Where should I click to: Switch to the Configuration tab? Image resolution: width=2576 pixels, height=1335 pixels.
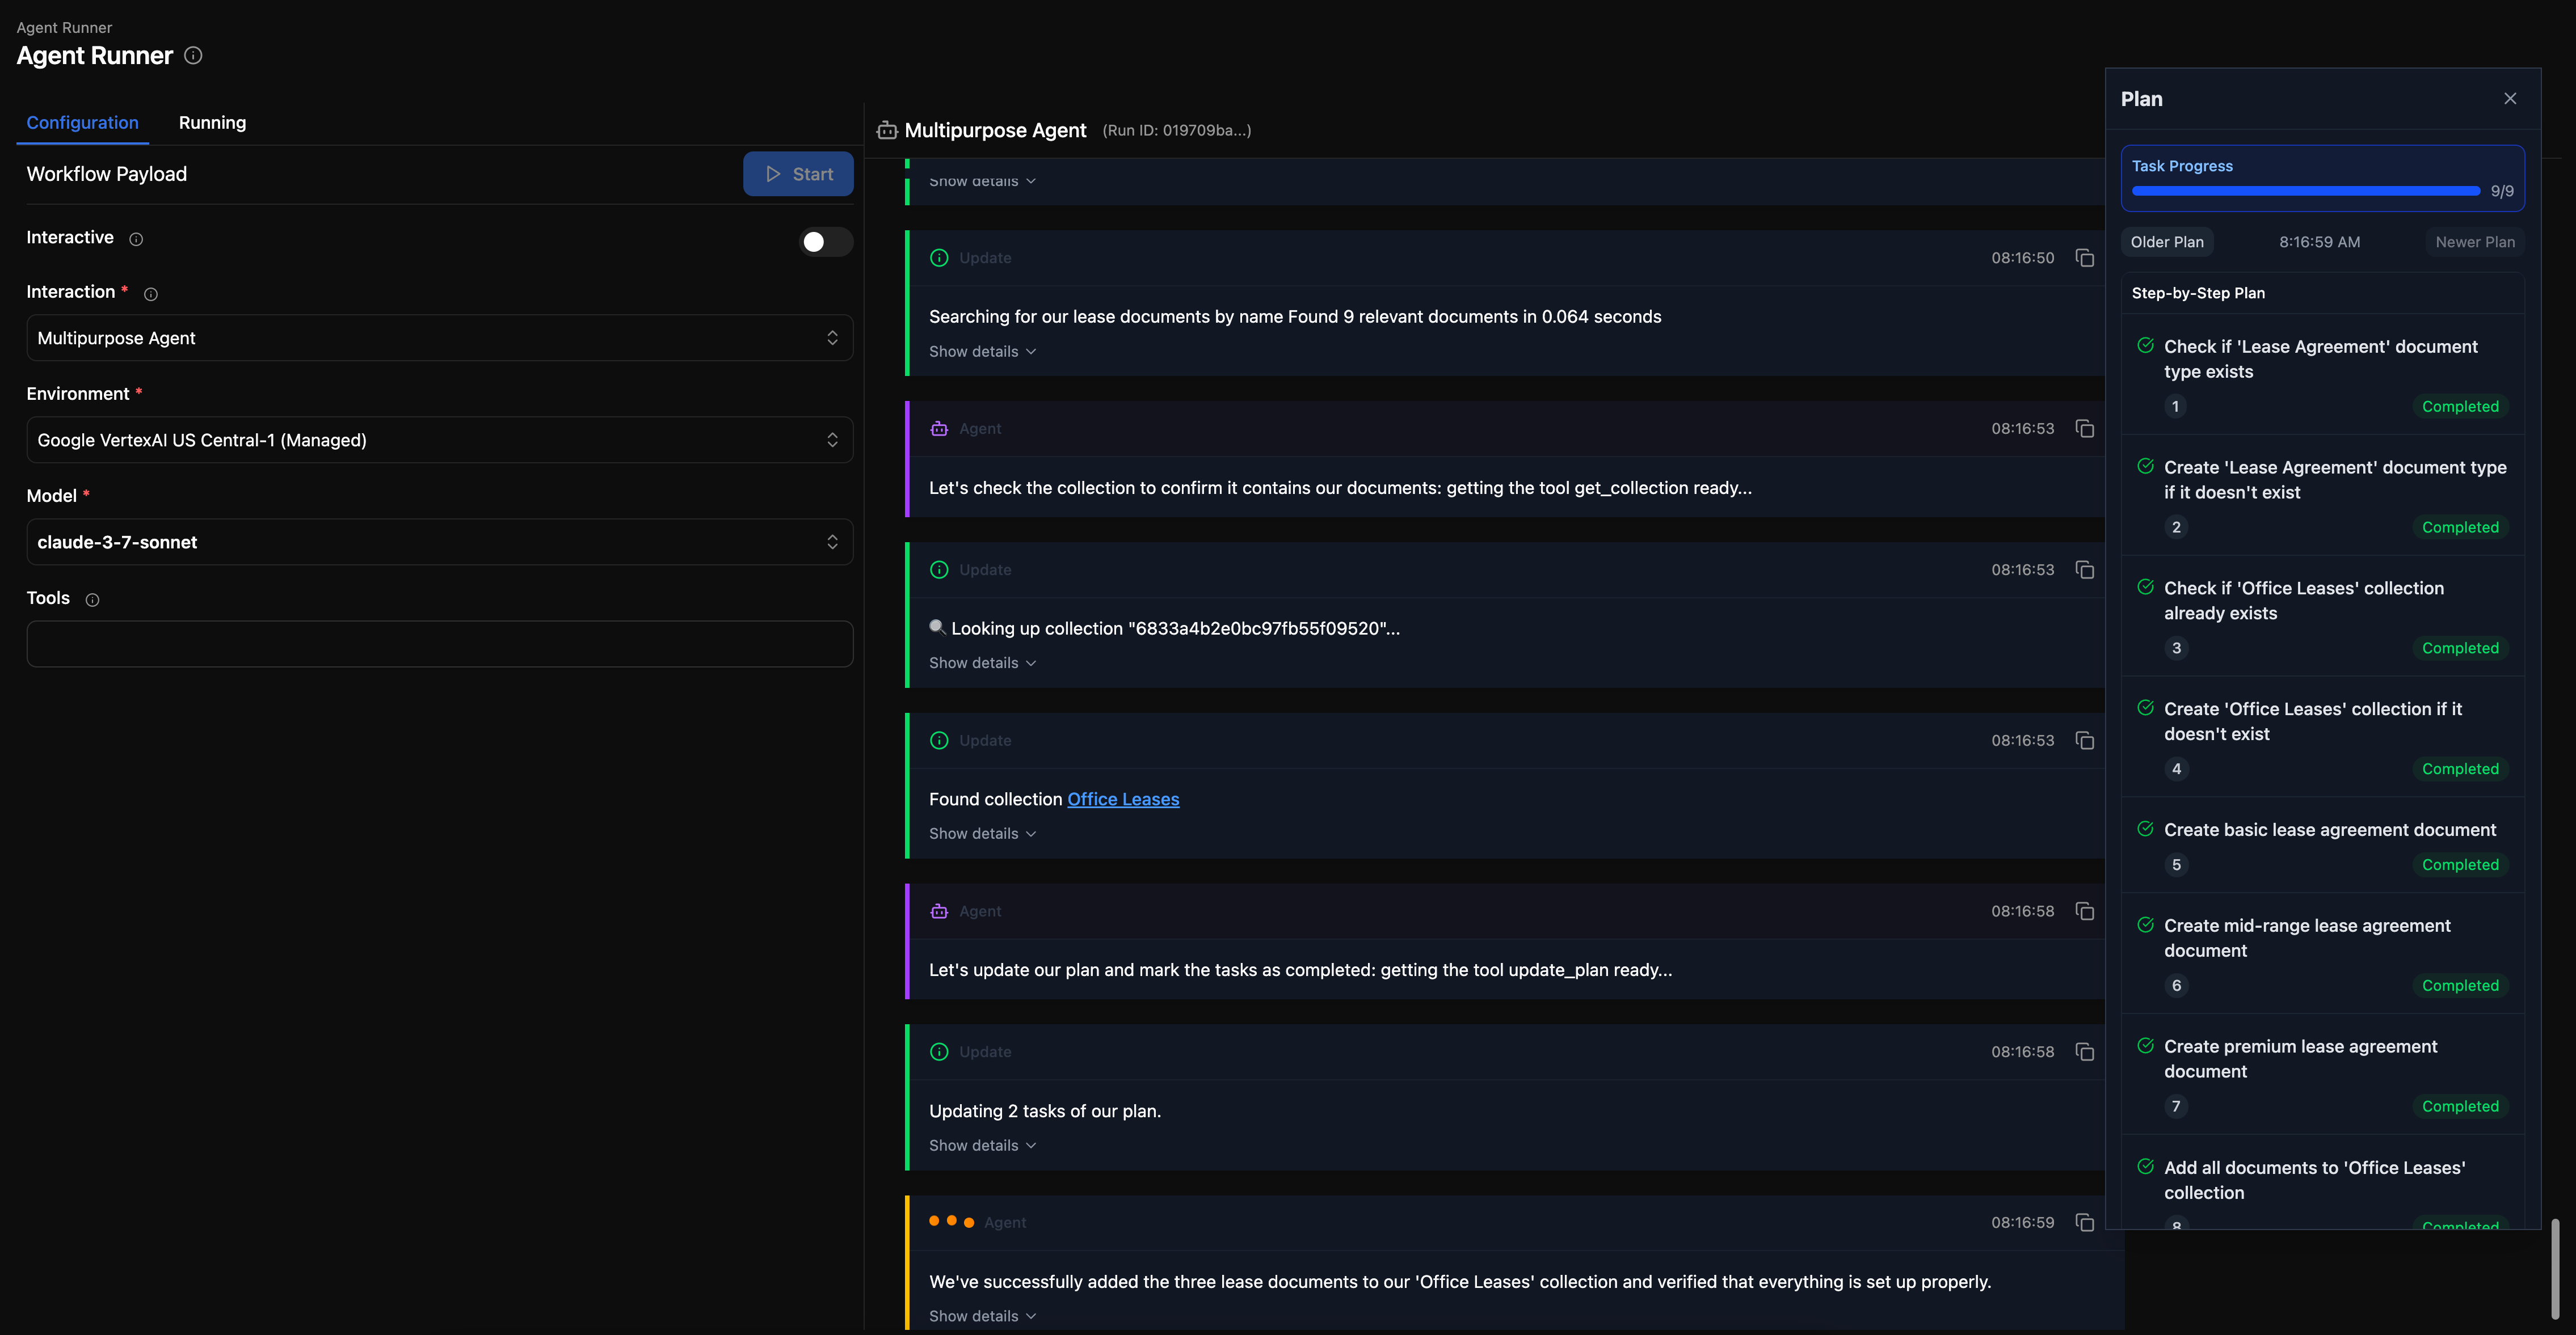point(82,123)
